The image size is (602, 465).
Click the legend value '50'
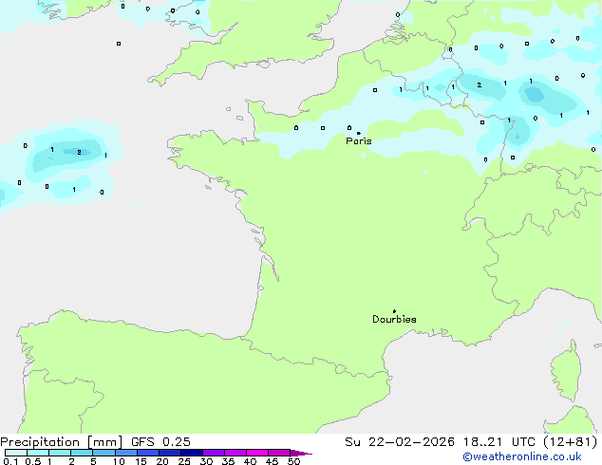tap(293, 461)
